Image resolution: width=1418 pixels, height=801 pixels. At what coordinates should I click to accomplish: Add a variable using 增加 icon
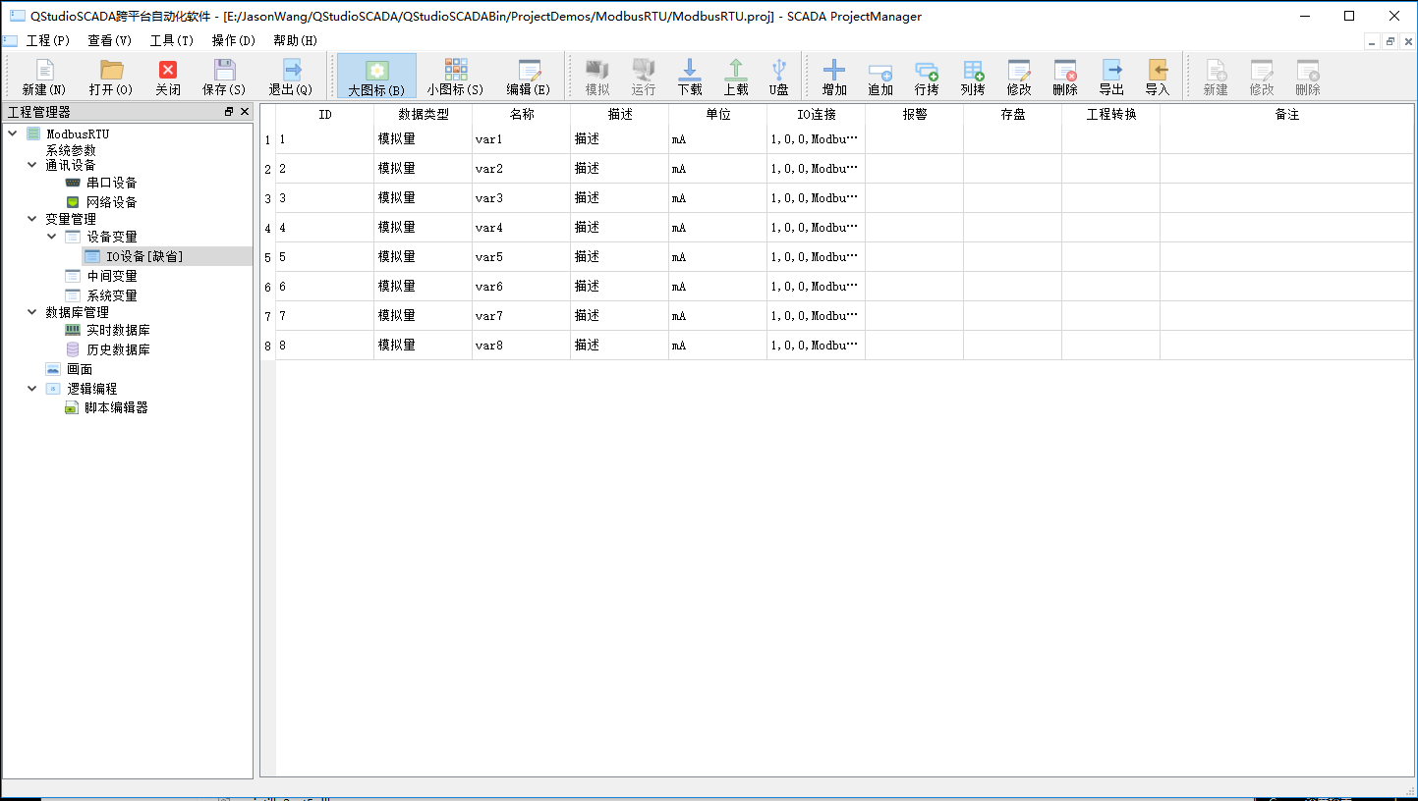click(833, 76)
